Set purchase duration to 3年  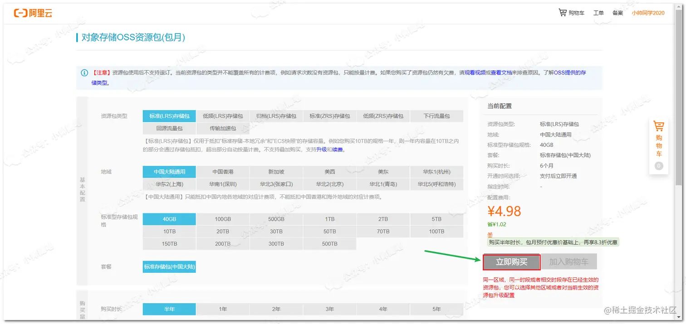pos(330,309)
